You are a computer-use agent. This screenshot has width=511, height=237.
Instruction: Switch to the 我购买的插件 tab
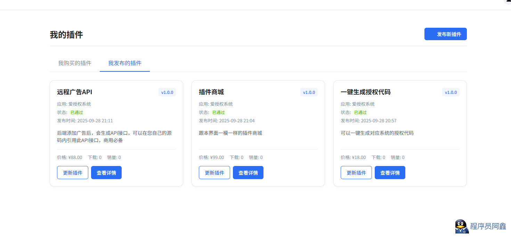(x=75, y=63)
